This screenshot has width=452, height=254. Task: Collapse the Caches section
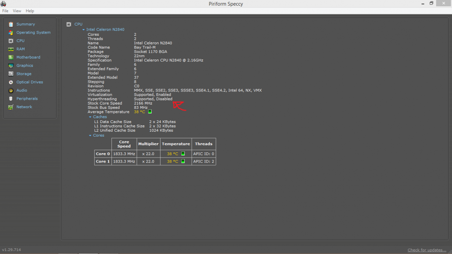[90, 117]
